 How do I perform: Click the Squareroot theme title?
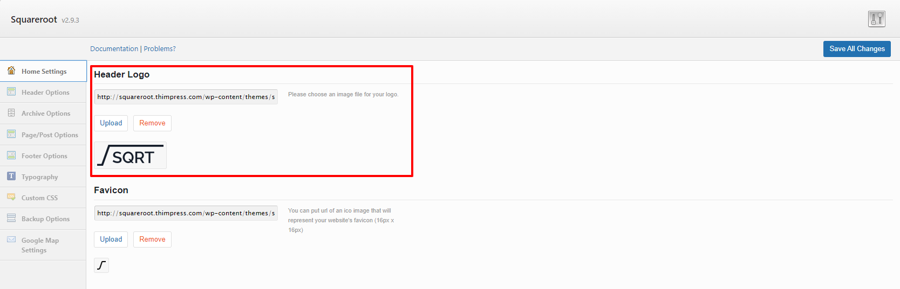[x=34, y=19]
